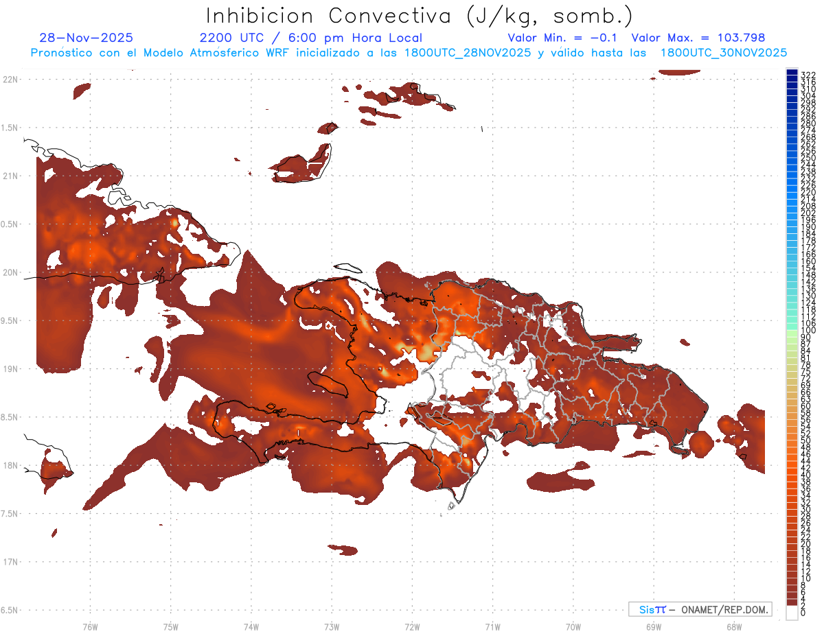824x636 pixels.
Task: Click the '17N' latitude label
Action: (x=10, y=563)
